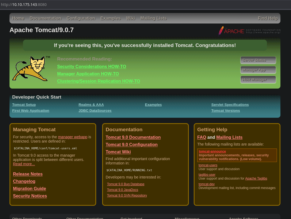Open JDBC DataSources link
Image resolution: width=291 pixels, height=219 pixels.
pyautogui.click(x=95, y=111)
